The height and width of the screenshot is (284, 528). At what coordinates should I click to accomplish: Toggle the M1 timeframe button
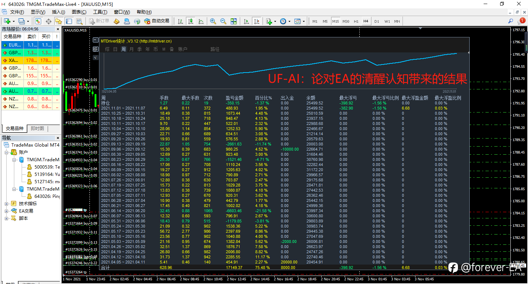(x=315, y=21)
